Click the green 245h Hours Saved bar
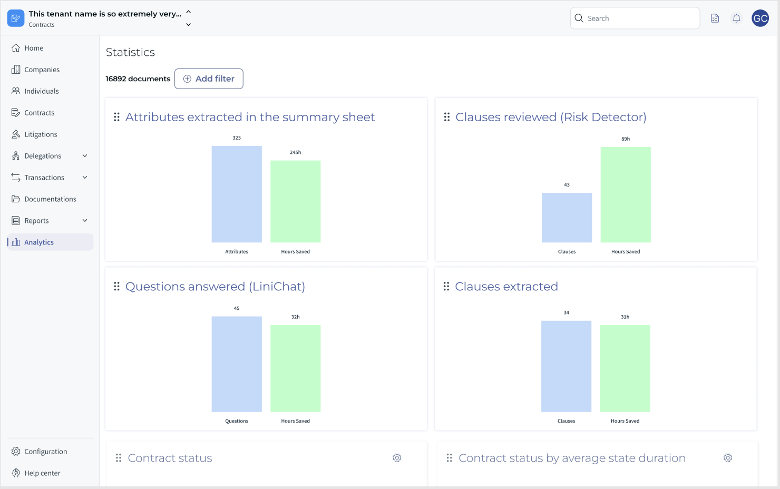This screenshot has height=489, width=780. (295, 201)
